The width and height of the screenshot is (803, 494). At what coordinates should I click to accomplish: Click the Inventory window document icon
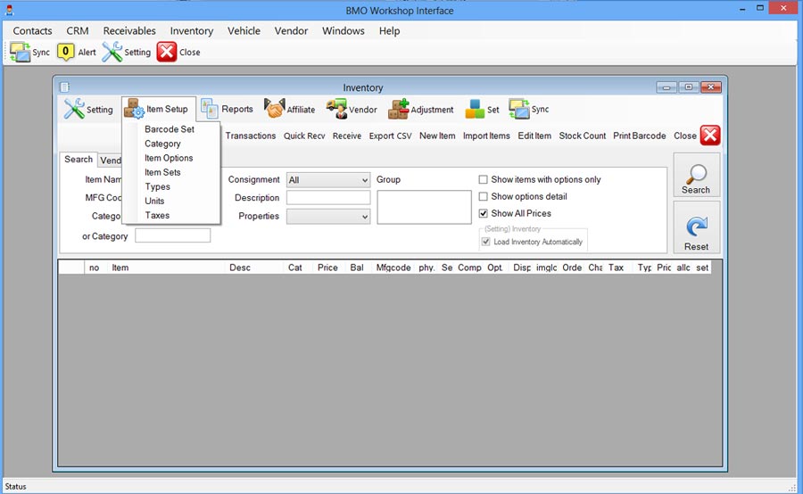[x=64, y=87]
